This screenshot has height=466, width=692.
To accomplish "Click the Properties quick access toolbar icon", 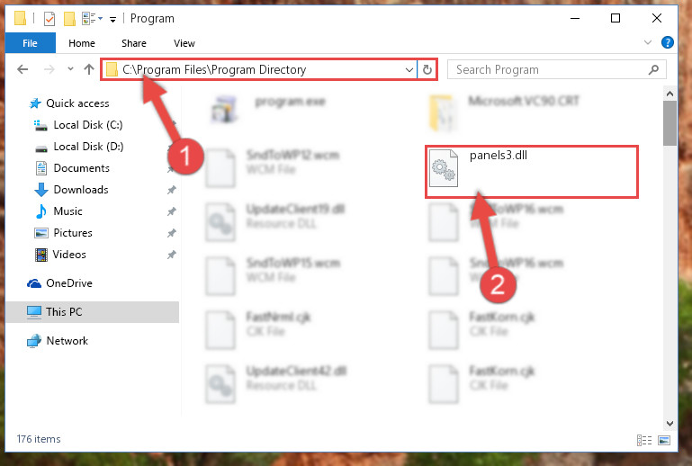I will tap(49, 19).
